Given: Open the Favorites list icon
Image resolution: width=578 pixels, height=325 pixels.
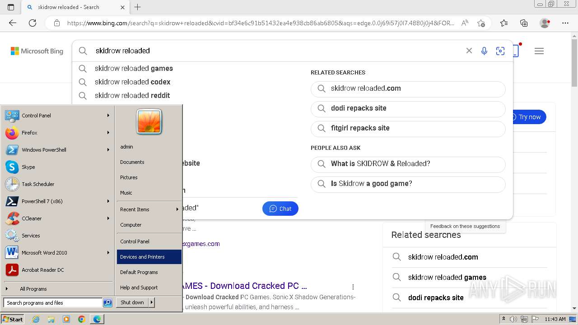Looking at the screenshot, I should (504, 23).
